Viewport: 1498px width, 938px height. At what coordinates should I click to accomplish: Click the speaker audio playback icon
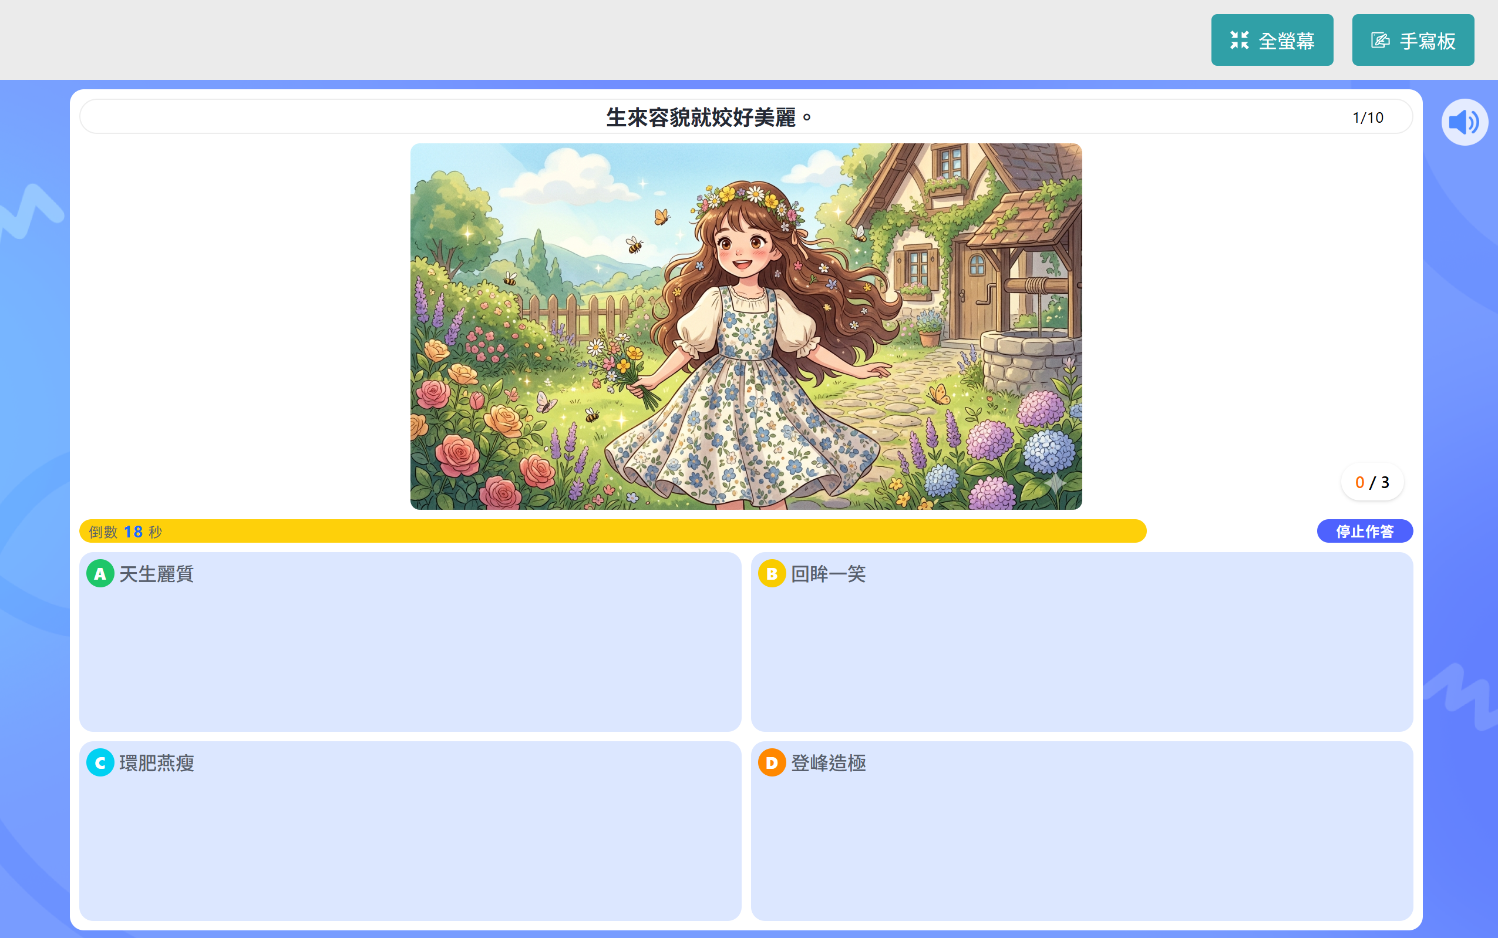1465,122
